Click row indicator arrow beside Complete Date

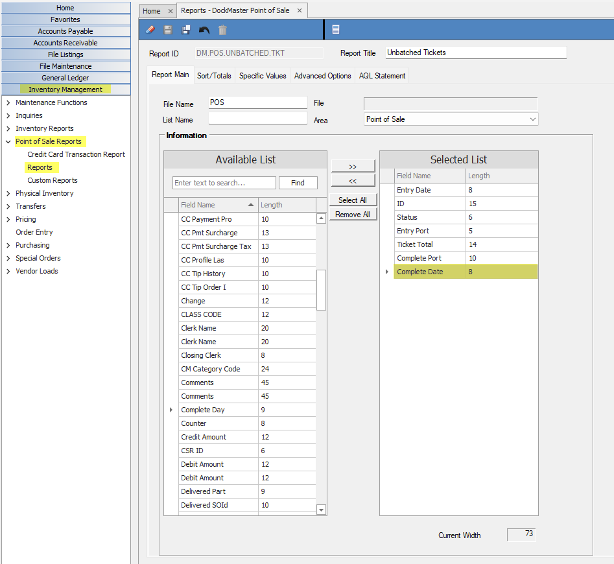(387, 272)
